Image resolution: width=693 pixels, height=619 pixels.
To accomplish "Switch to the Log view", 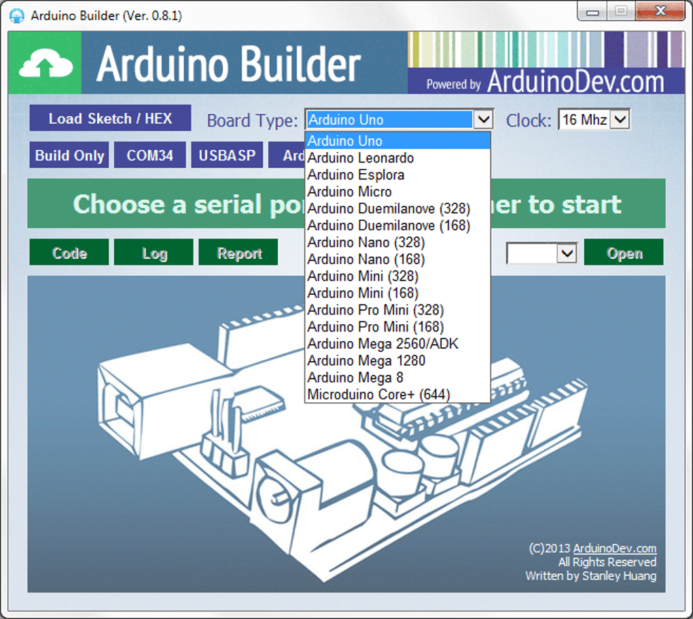I will tap(154, 253).
